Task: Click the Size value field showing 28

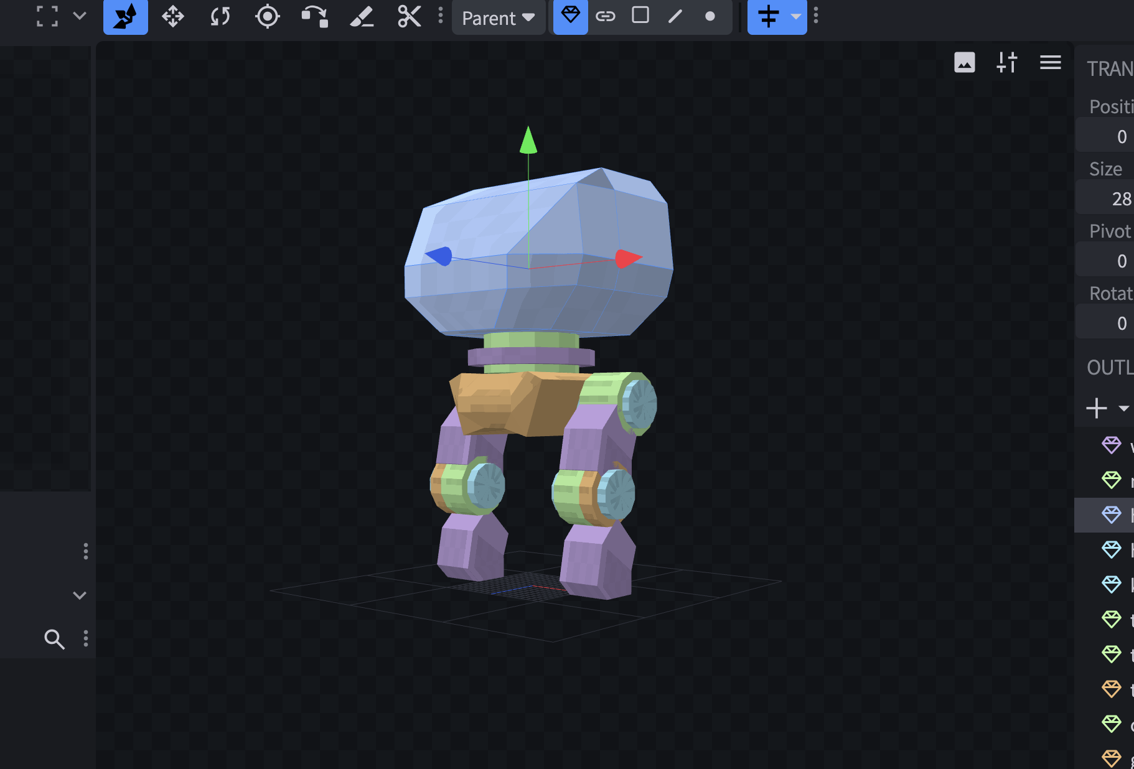Action: 1108,198
